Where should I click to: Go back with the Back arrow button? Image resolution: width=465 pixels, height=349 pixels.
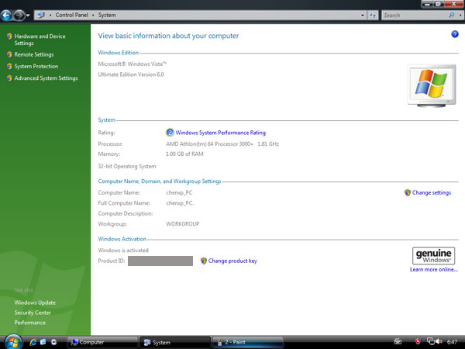click(6, 16)
